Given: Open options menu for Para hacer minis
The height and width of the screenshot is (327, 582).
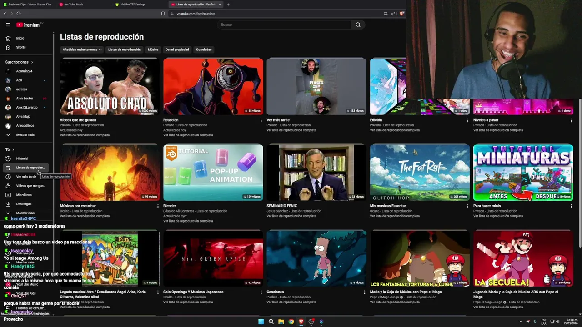Looking at the screenshot, I should pyautogui.click(x=571, y=206).
